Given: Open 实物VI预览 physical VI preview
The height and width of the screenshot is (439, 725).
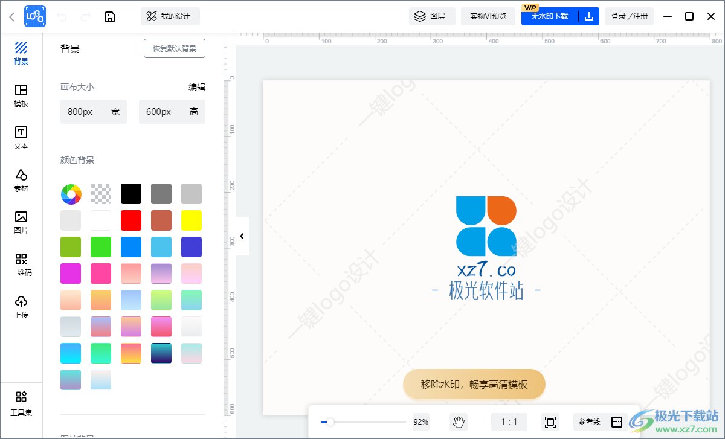Looking at the screenshot, I should pos(487,16).
